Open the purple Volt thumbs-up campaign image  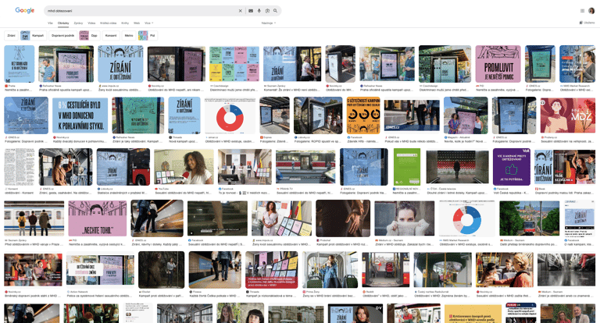(511, 167)
